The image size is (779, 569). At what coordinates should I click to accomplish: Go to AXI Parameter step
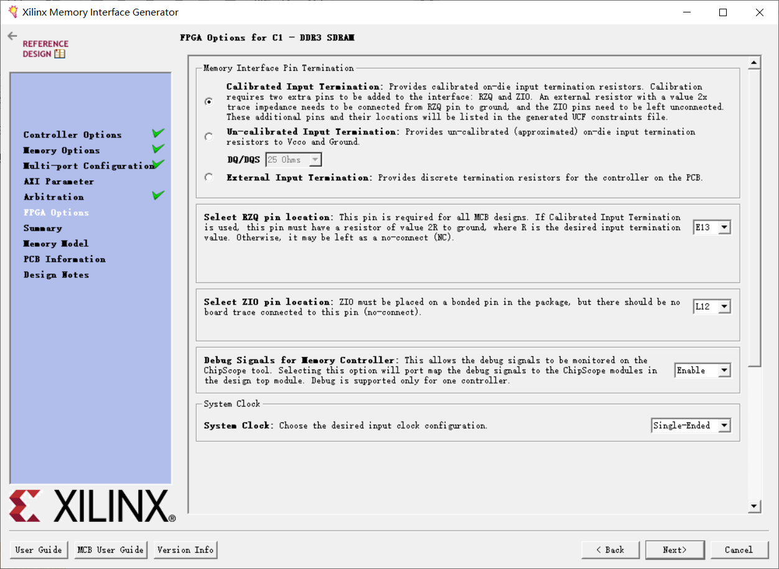pos(59,182)
